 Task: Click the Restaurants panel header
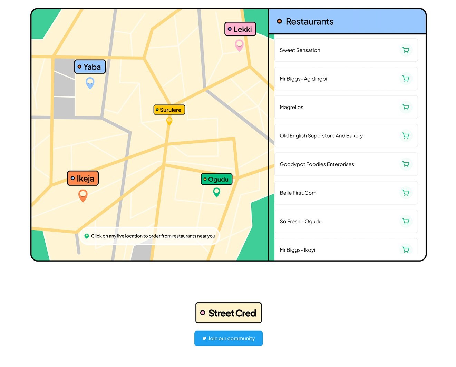347,22
